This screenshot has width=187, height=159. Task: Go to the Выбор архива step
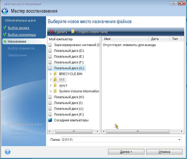18,28
